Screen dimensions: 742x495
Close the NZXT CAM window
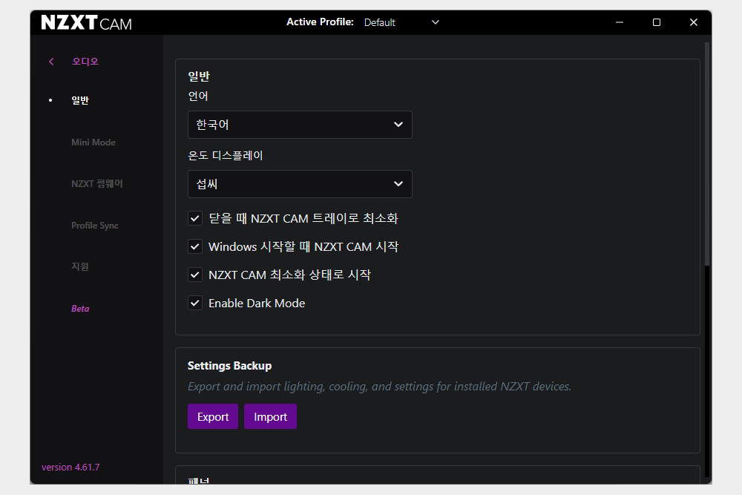pyautogui.click(x=694, y=22)
